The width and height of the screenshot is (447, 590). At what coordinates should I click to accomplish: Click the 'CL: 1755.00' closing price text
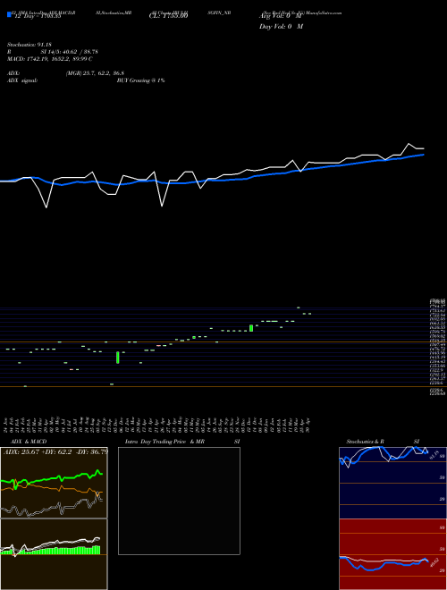pyautogui.click(x=168, y=16)
